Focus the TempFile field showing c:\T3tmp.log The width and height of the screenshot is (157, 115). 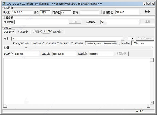point(143,43)
